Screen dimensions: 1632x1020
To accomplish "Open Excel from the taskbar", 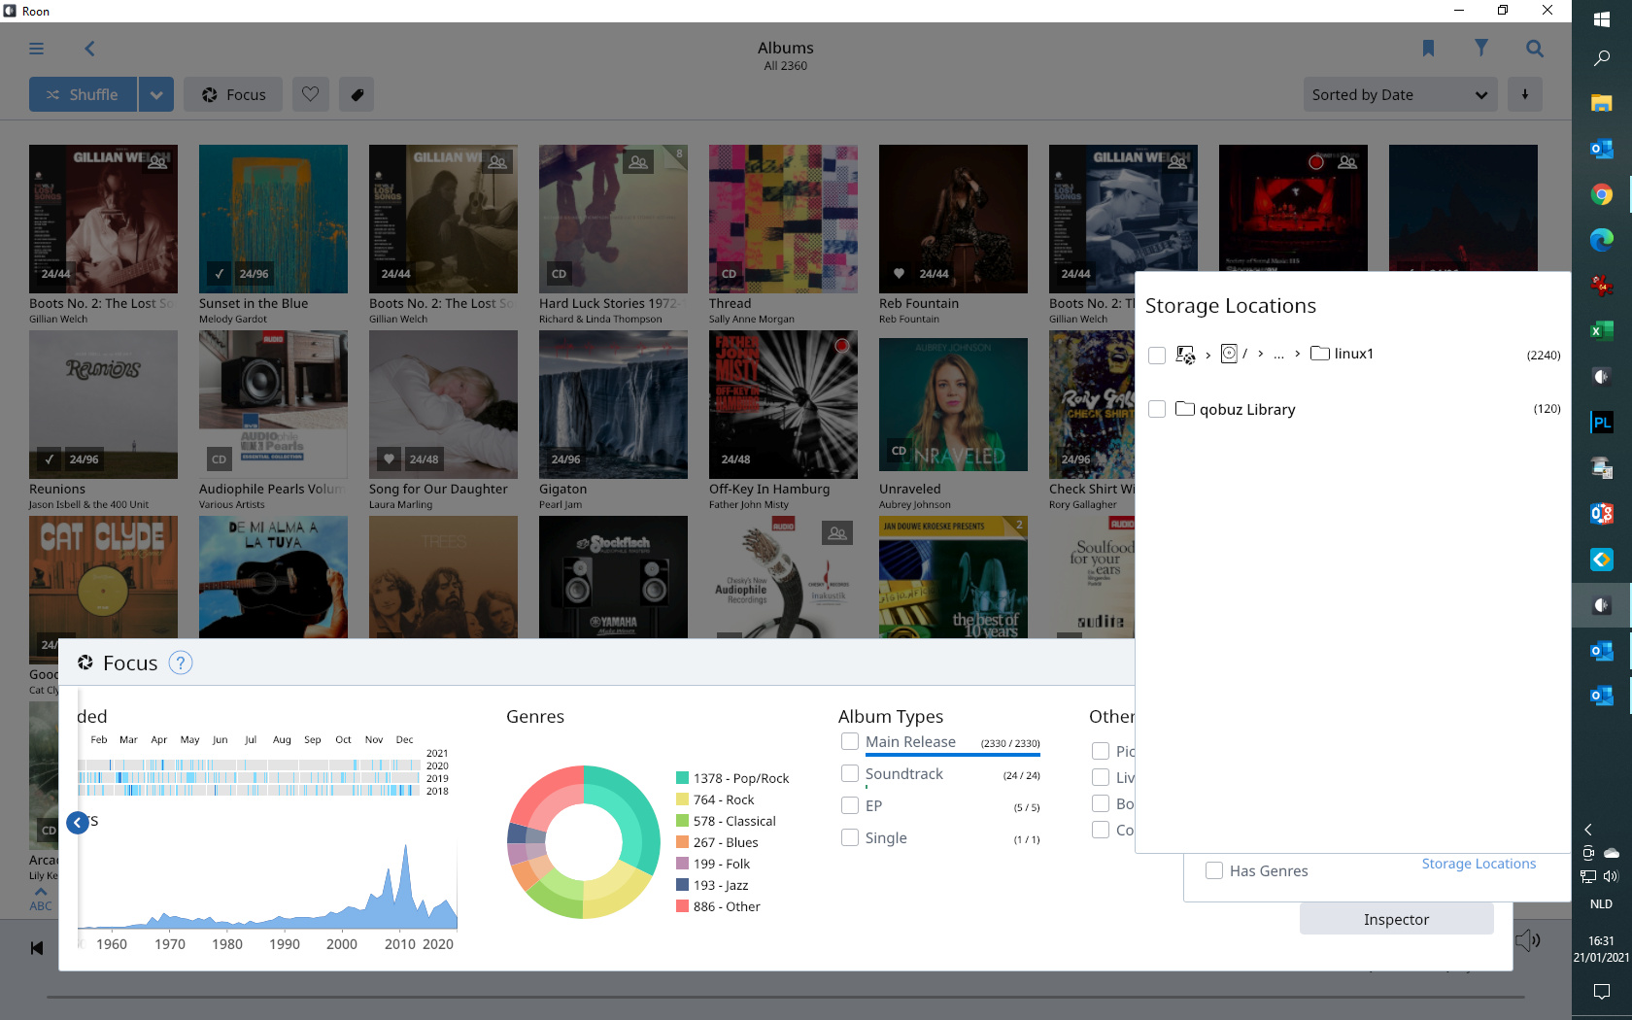I will [x=1602, y=331].
